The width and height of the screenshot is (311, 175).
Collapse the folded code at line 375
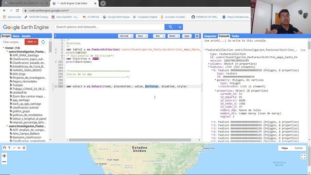pos(64,71)
